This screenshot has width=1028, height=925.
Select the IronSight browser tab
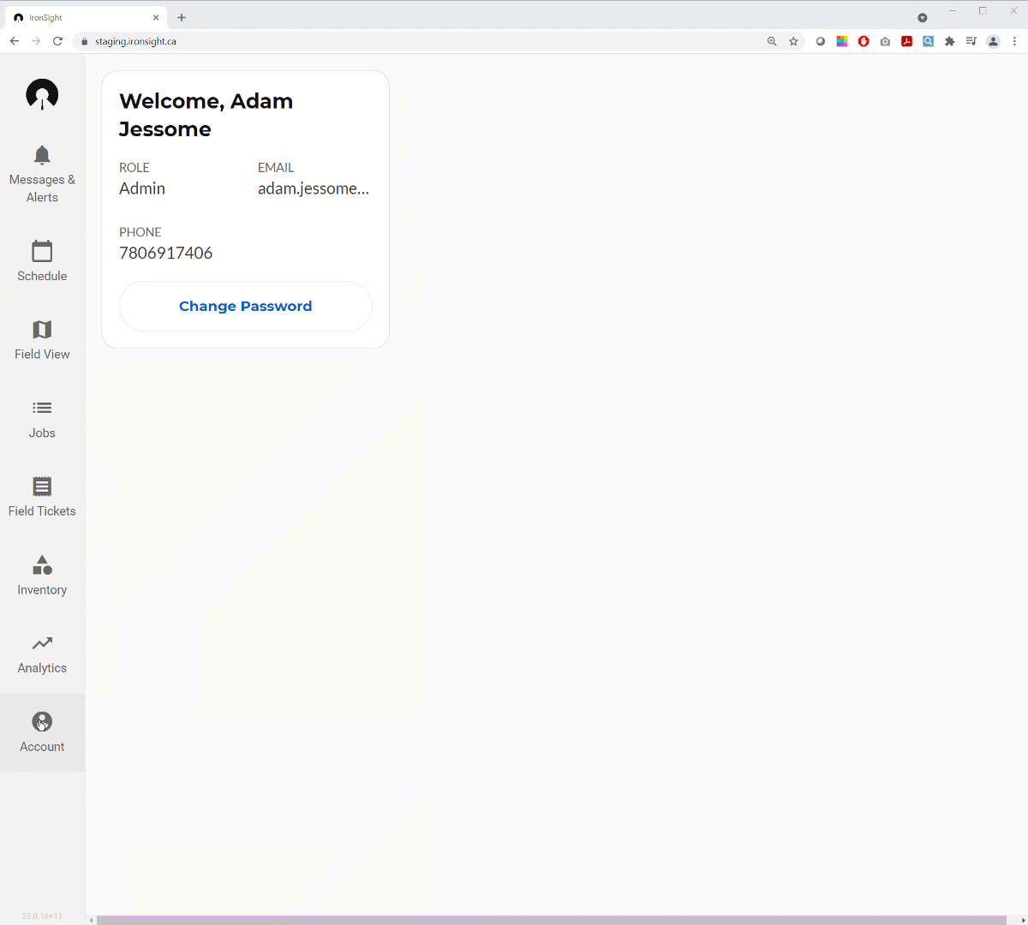click(86, 17)
